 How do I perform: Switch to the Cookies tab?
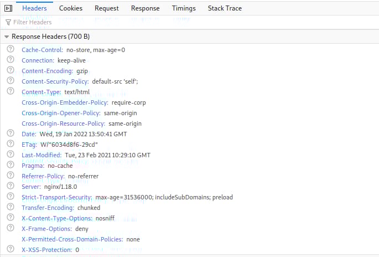point(71,8)
